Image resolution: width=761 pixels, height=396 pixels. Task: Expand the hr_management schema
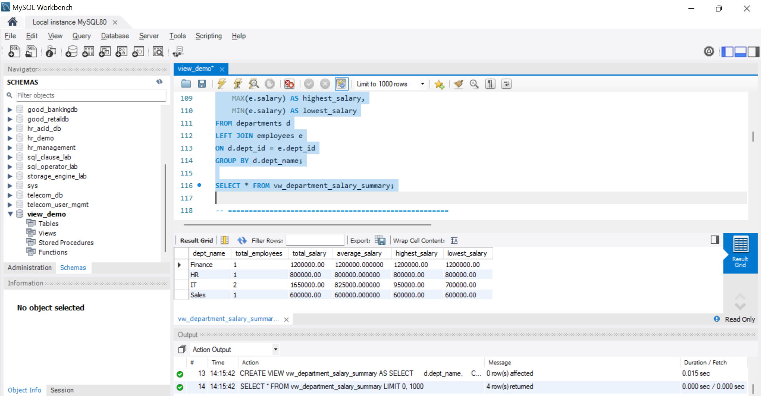[x=10, y=148]
